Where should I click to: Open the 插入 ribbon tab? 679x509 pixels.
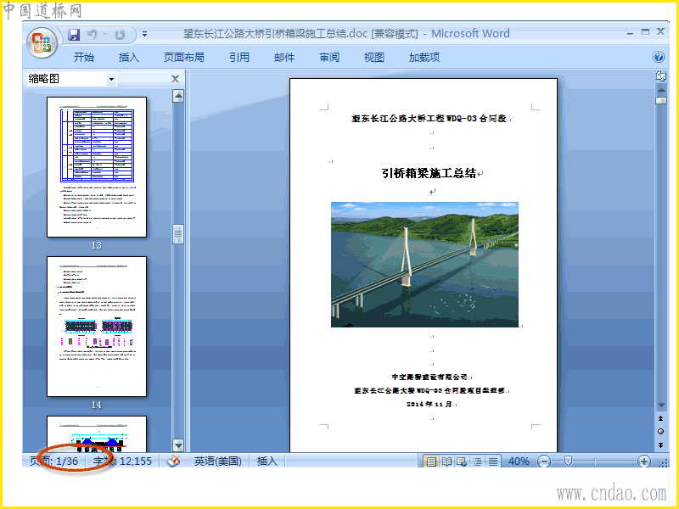(129, 57)
